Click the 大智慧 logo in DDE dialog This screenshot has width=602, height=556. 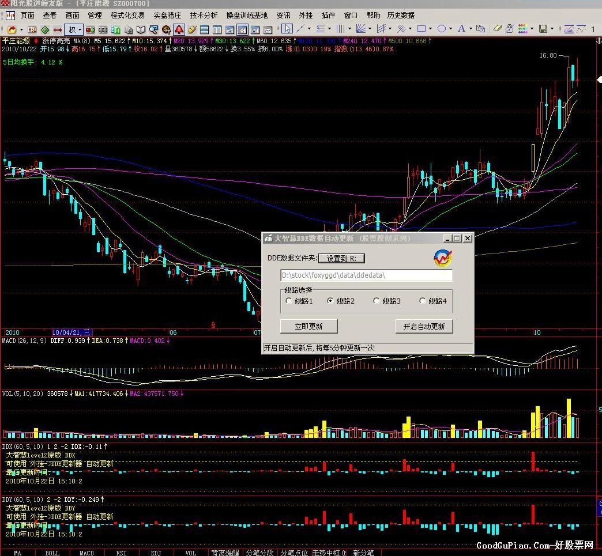pos(443,258)
